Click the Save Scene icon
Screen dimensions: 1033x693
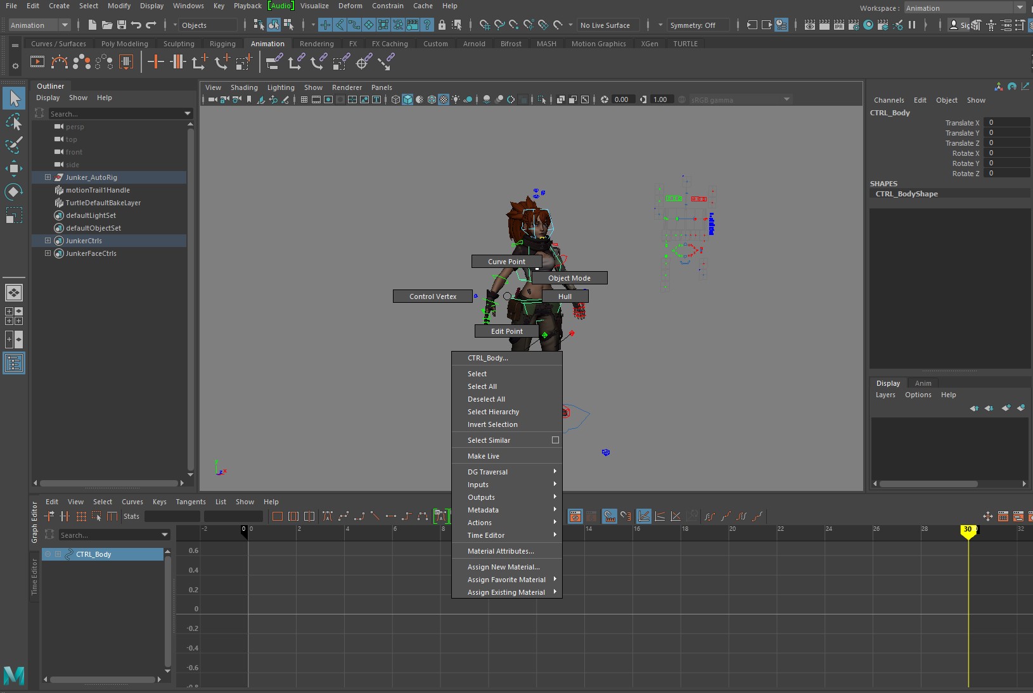[x=122, y=25]
